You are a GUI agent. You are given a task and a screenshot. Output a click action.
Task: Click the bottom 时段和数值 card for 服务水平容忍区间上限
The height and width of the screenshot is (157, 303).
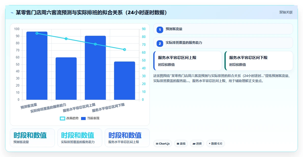tap(127, 138)
